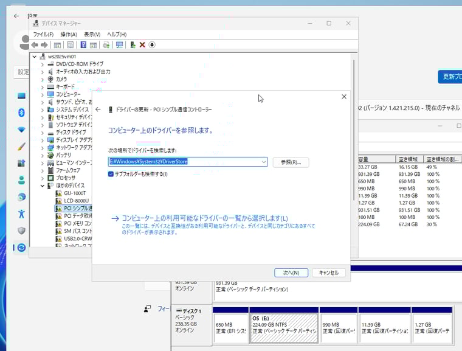
Task: Click the 次へ(N) button
Action: [291, 273]
